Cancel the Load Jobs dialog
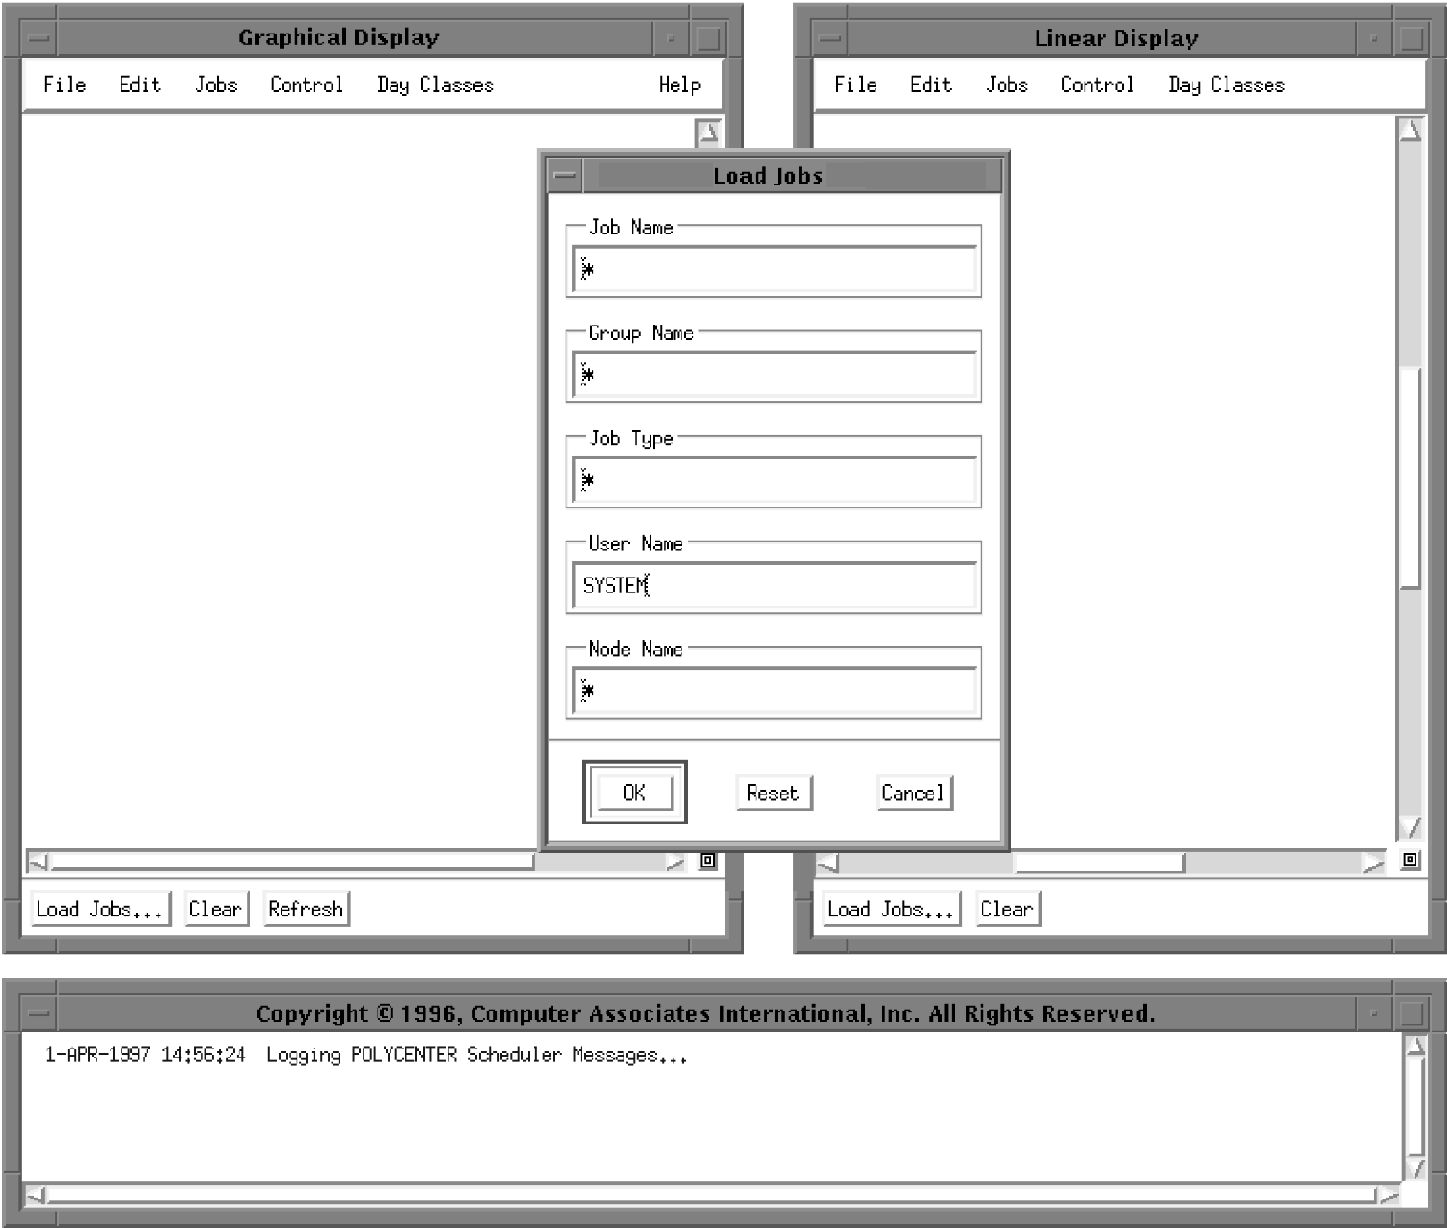Screen dimensions: 1447x1228 [x=913, y=793]
